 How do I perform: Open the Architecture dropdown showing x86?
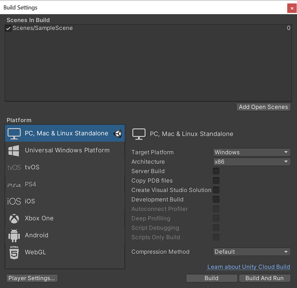[x=251, y=162]
